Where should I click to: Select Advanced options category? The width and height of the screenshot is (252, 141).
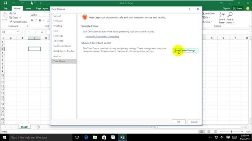click(64, 41)
